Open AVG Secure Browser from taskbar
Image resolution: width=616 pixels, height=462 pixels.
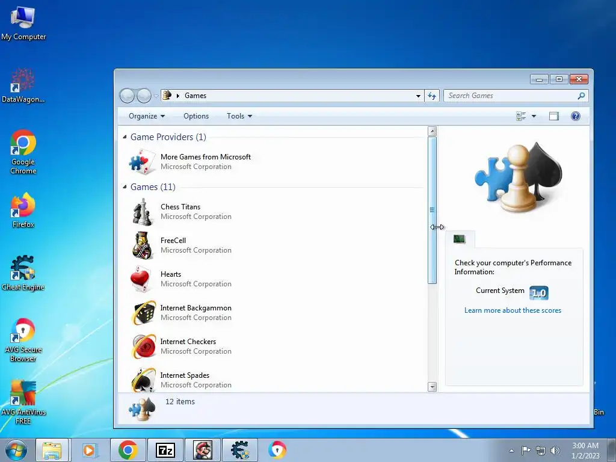pos(277,450)
